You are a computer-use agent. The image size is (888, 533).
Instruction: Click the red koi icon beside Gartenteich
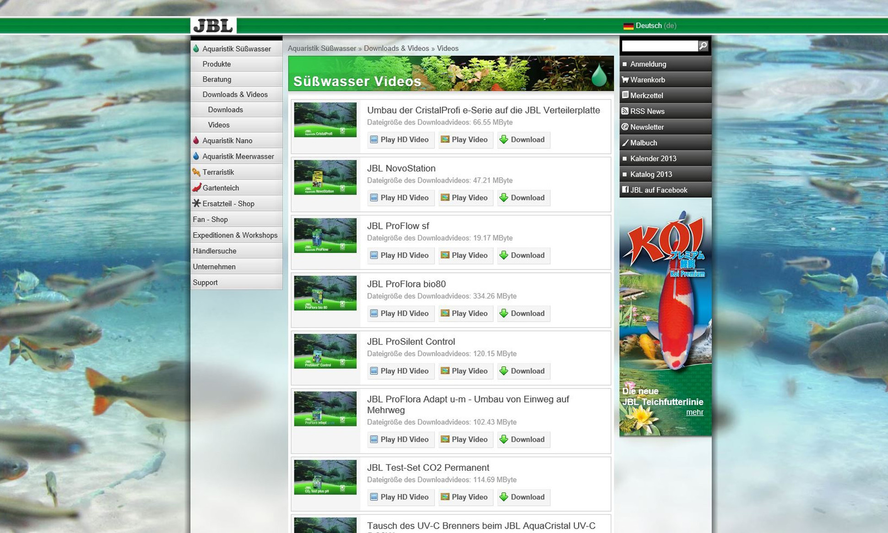(196, 188)
